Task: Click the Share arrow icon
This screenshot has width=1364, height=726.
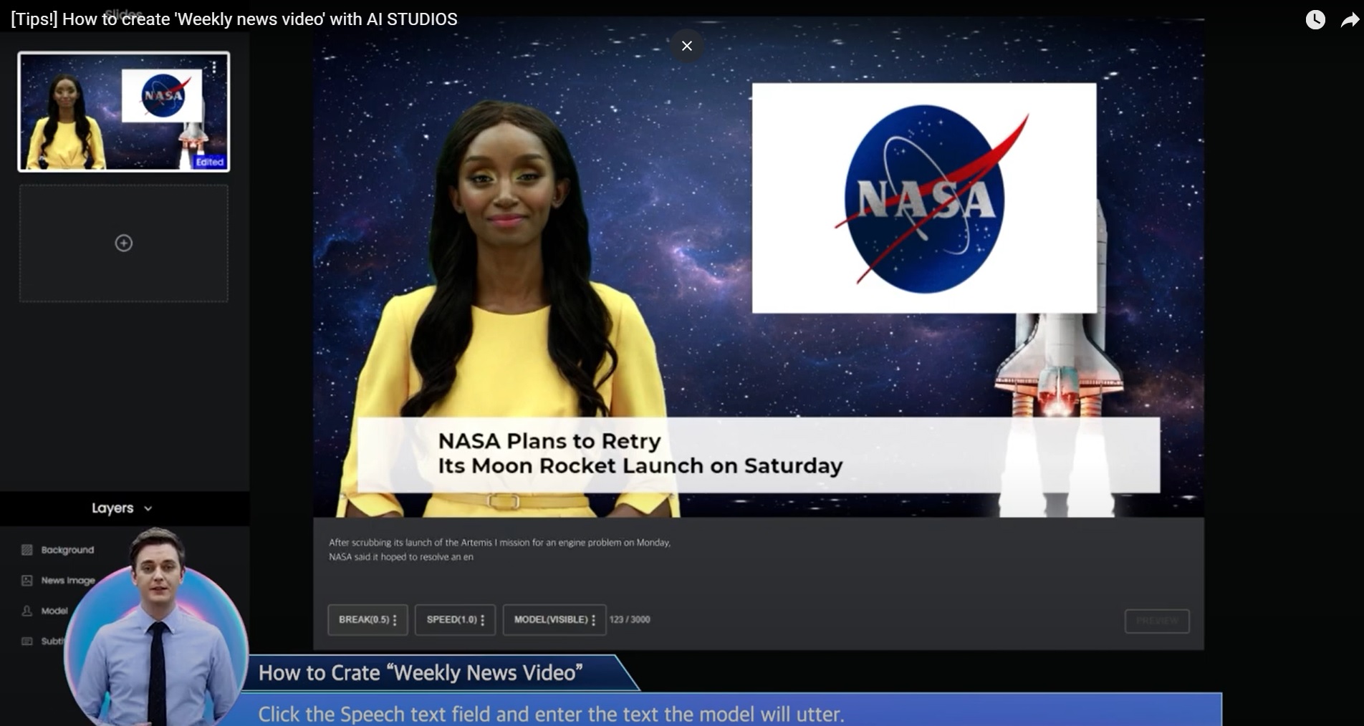Action: coord(1350,20)
